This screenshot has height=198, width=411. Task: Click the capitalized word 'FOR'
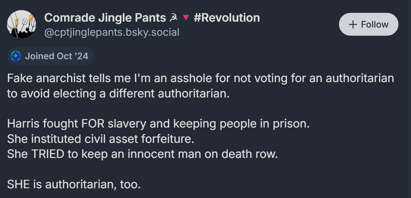point(93,124)
